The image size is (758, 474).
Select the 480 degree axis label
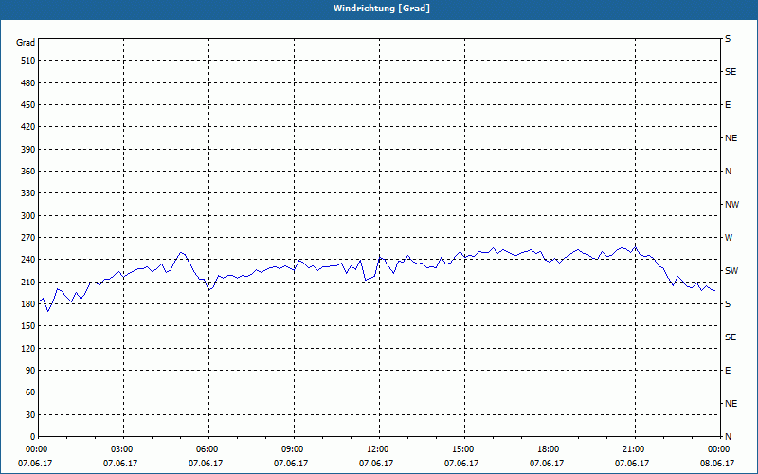(x=28, y=83)
